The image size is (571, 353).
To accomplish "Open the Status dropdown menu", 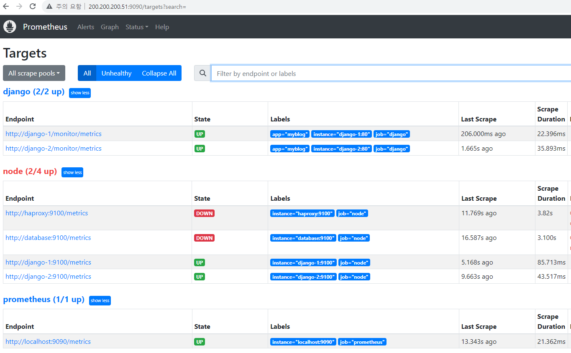I will click(x=137, y=27).
